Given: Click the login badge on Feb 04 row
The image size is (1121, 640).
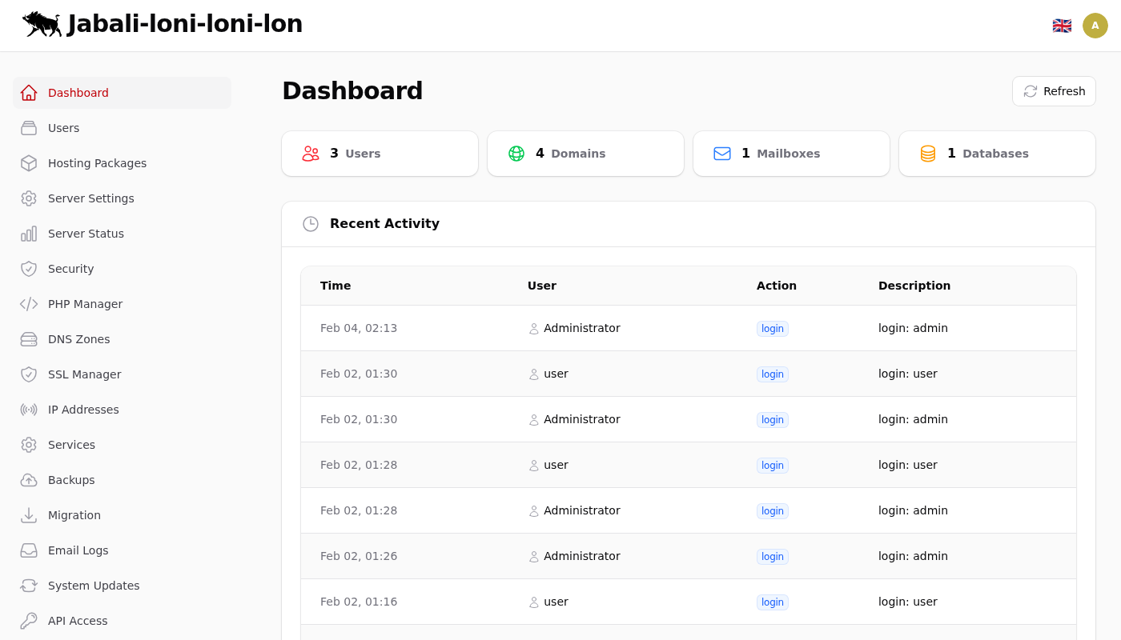Looking at the screenshot, I should click(772, 329).
